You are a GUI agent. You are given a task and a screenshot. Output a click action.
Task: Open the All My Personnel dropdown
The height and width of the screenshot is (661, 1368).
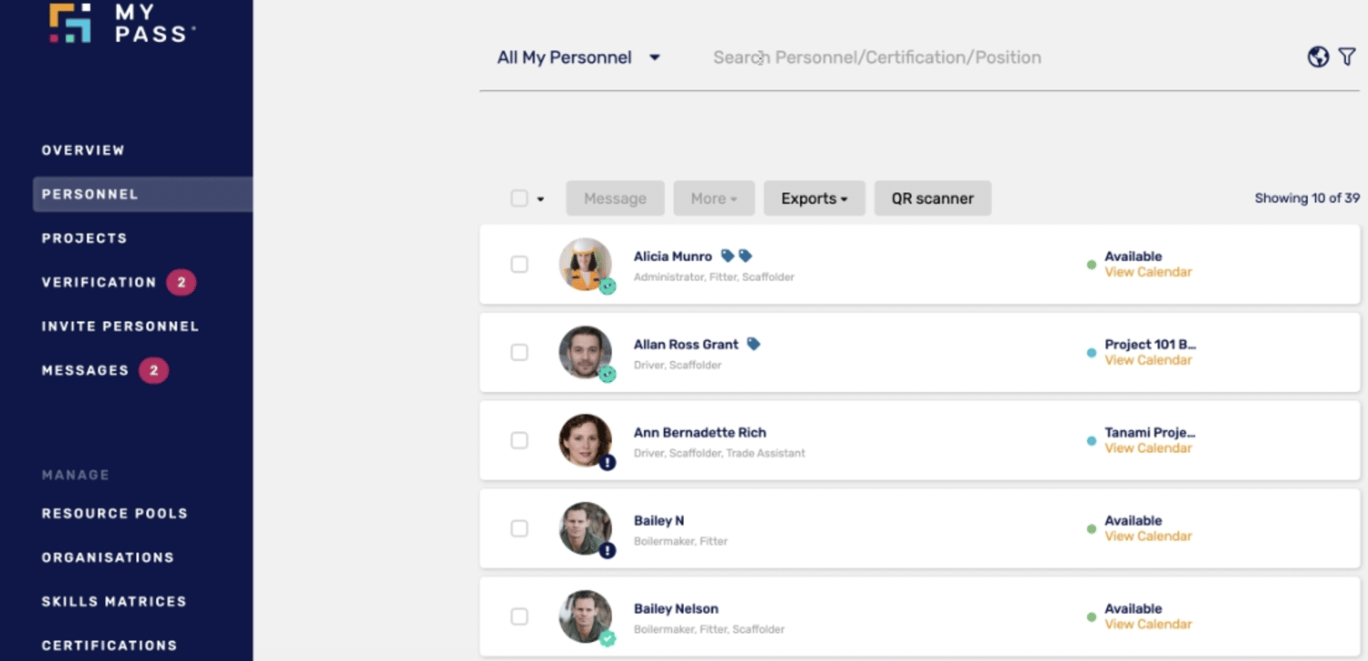click(577, 57)
